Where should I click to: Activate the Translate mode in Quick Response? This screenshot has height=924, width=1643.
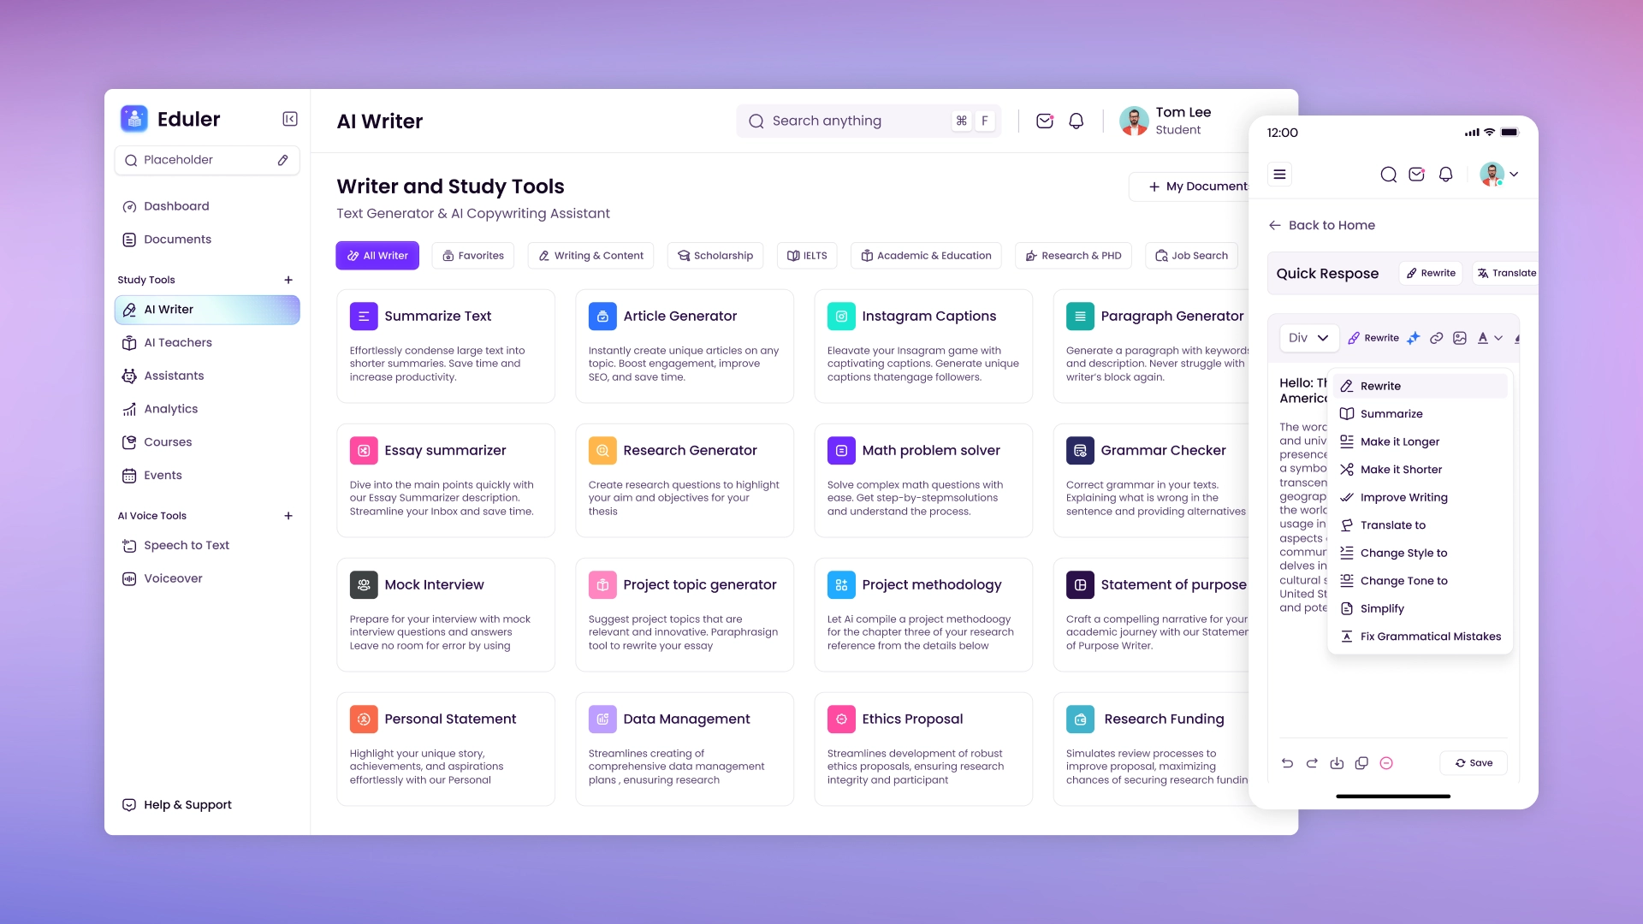(x=1508, y=273)
